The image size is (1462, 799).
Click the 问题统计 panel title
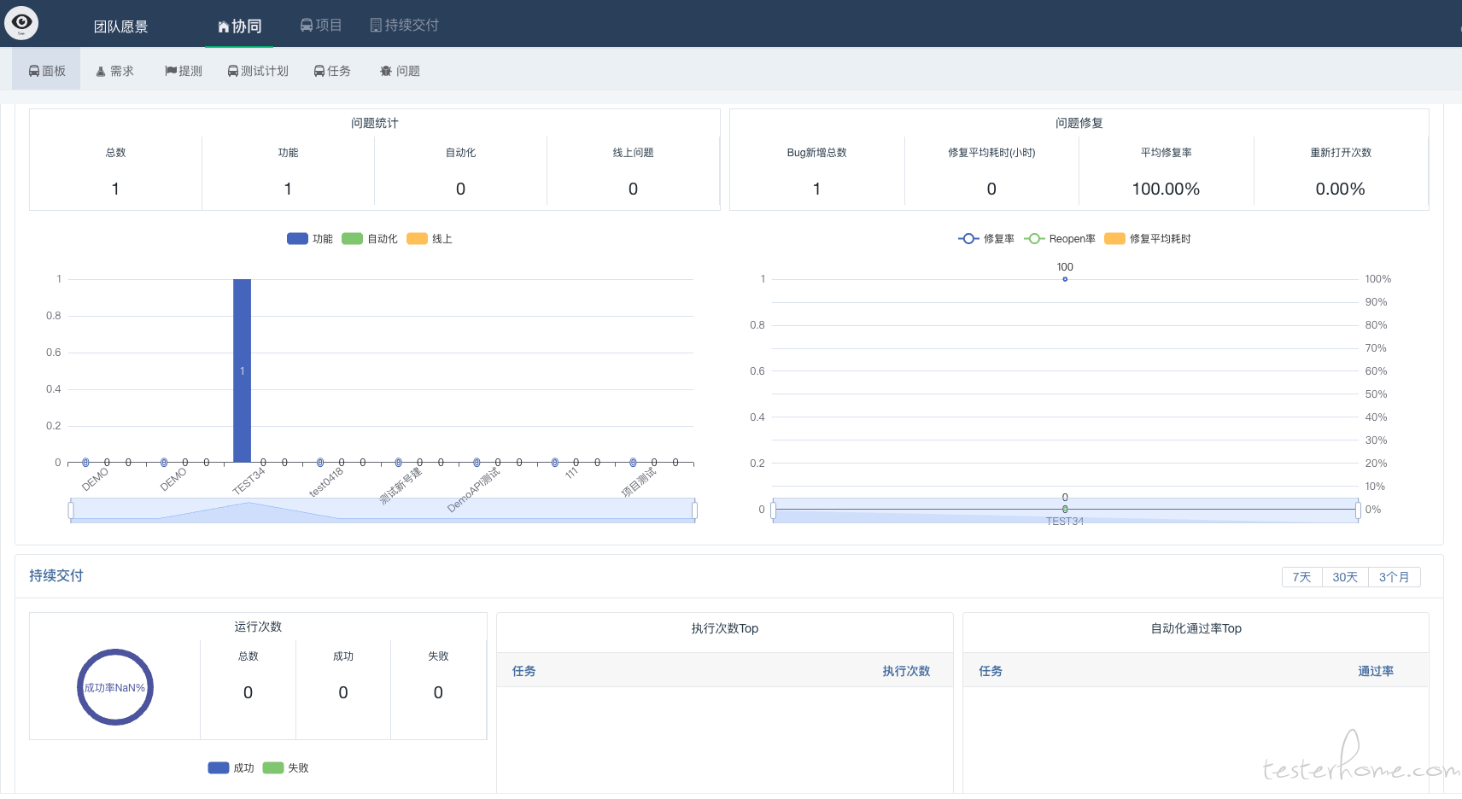click(x=375, y=123)
